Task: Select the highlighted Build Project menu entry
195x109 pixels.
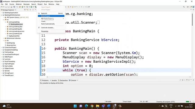Action: [51, 16]
